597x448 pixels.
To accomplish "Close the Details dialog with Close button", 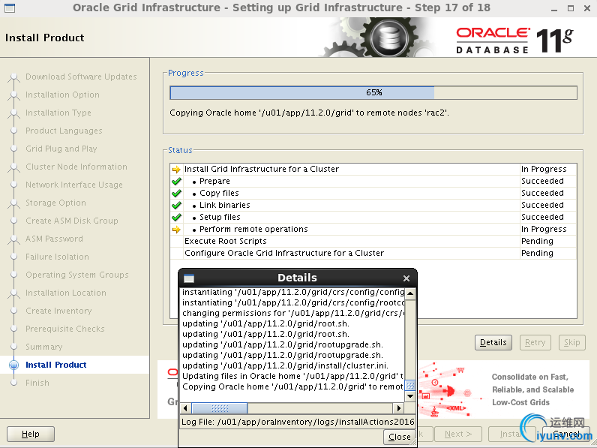I will [x=400, y=437].
